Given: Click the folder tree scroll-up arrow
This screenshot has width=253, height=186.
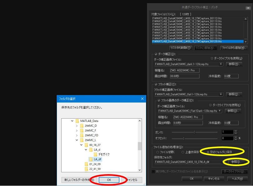Looking at the screenshot, I should [140, 121].
